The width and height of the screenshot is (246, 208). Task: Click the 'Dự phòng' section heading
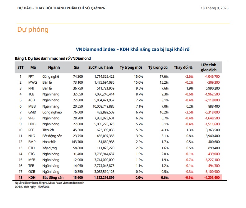click(x=33, y=30)
